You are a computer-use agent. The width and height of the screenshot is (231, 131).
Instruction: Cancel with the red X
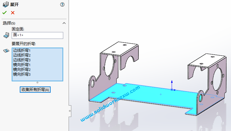(13, 13)
